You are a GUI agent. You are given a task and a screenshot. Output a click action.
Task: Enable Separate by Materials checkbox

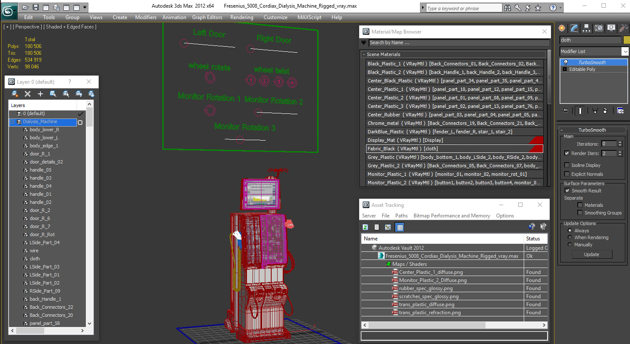(x=580, y=205)
